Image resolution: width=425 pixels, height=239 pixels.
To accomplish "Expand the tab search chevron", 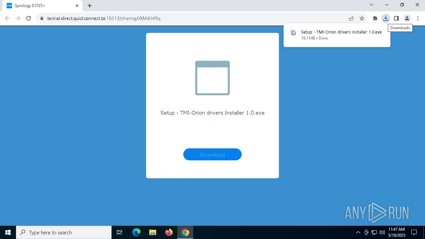I will [x=372, y=5].
